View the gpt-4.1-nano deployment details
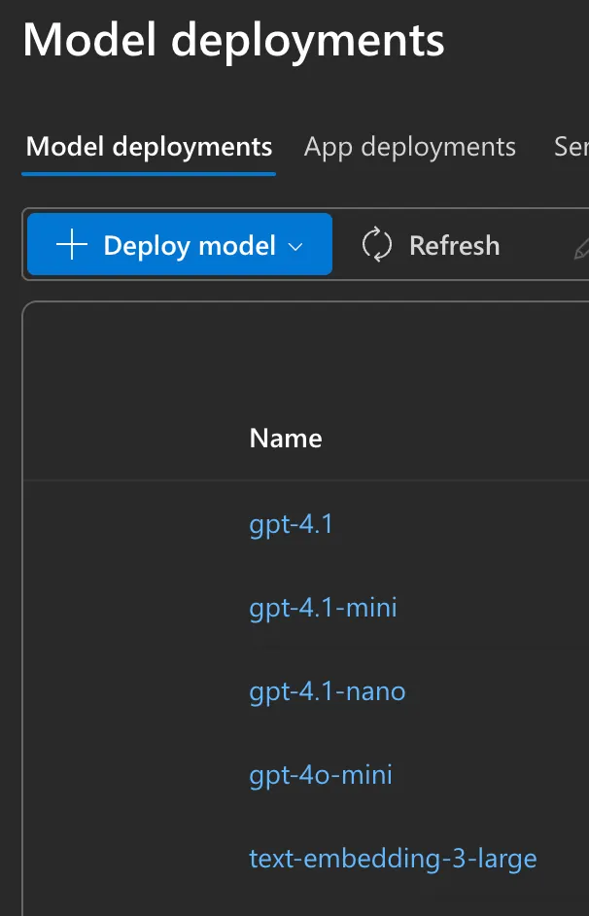 [327, 690]
